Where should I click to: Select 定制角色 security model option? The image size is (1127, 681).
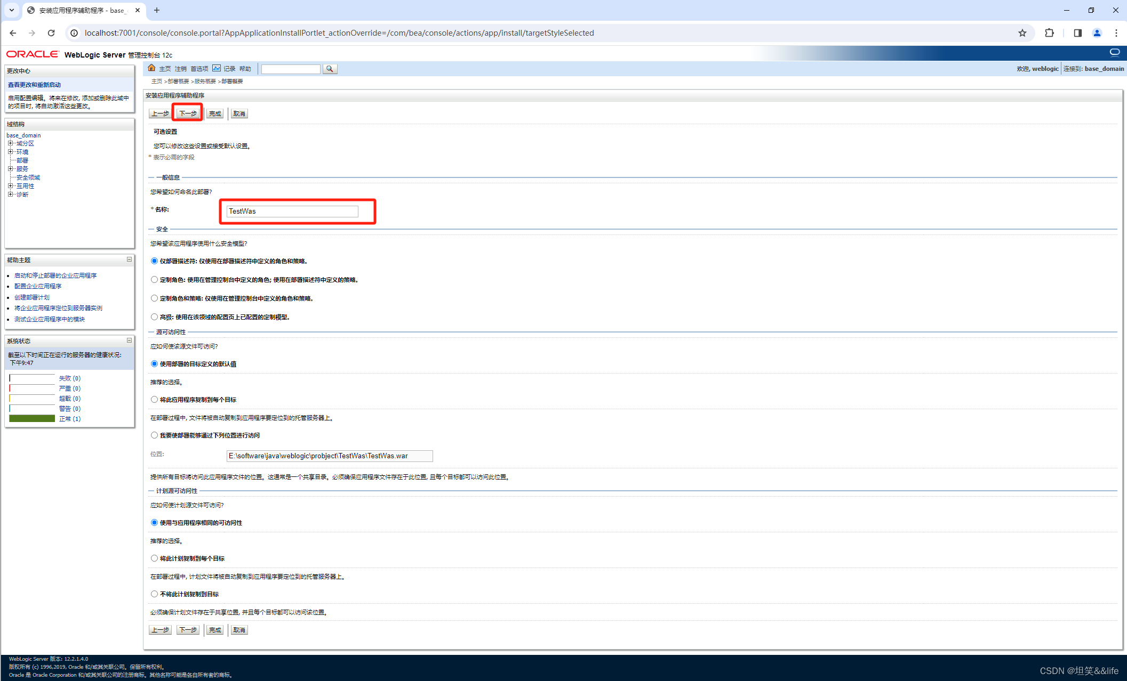point(154,280)
